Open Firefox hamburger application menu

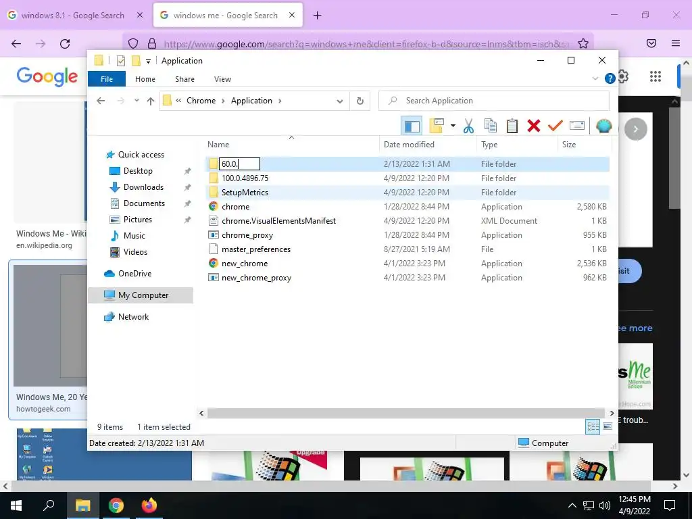coord(675,43)
